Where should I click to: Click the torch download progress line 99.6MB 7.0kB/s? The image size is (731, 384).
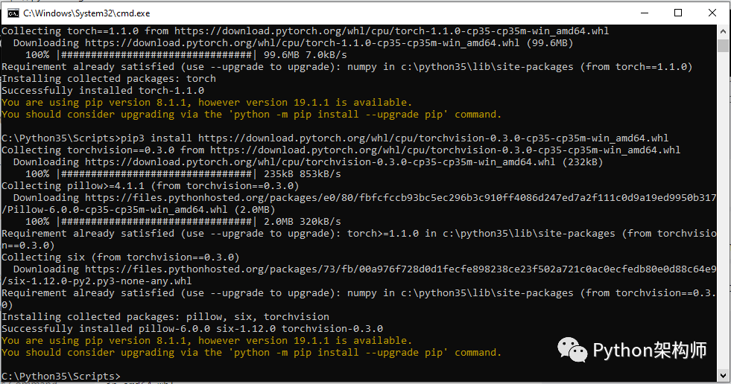(186, 55)
